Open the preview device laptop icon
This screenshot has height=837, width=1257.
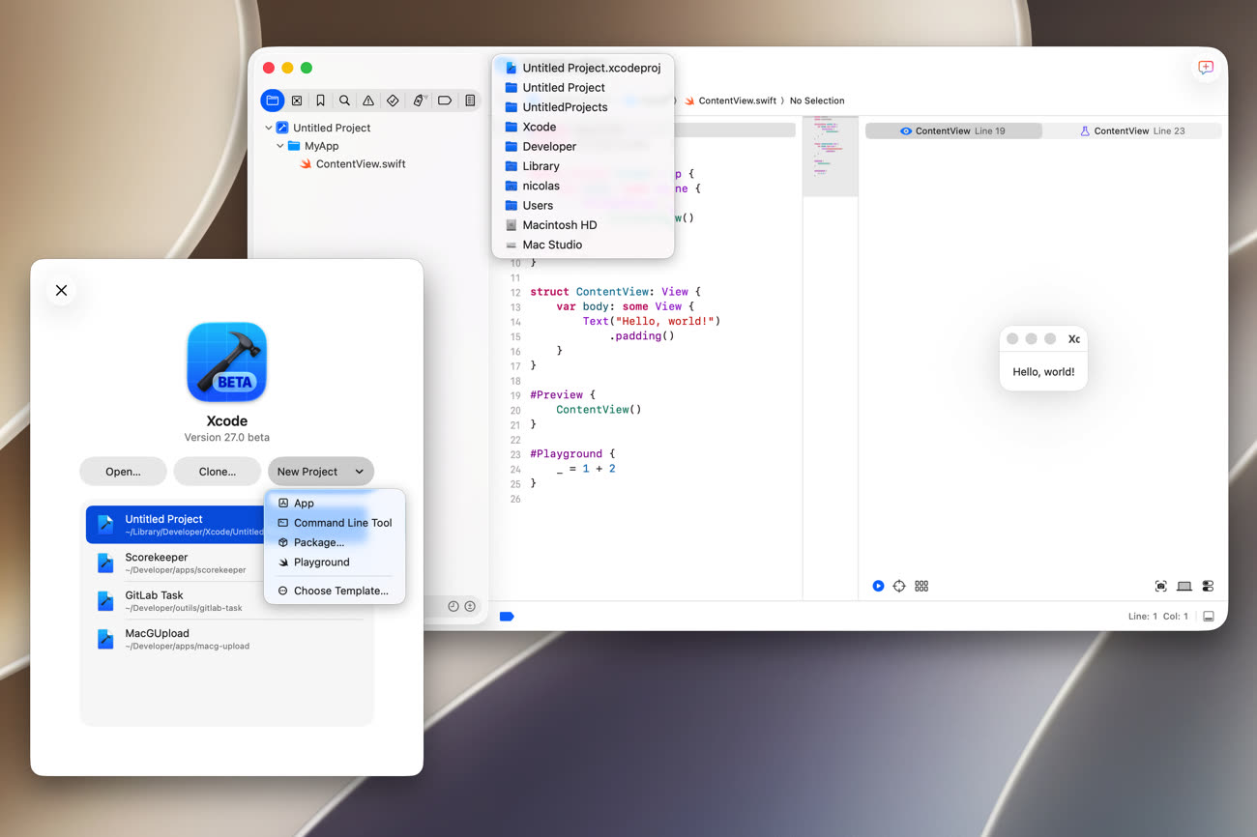1184,586
